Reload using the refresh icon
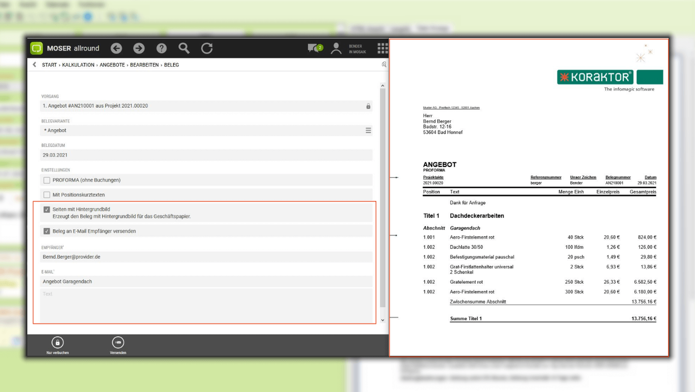The image size is (695, 392). coord(207,48)
